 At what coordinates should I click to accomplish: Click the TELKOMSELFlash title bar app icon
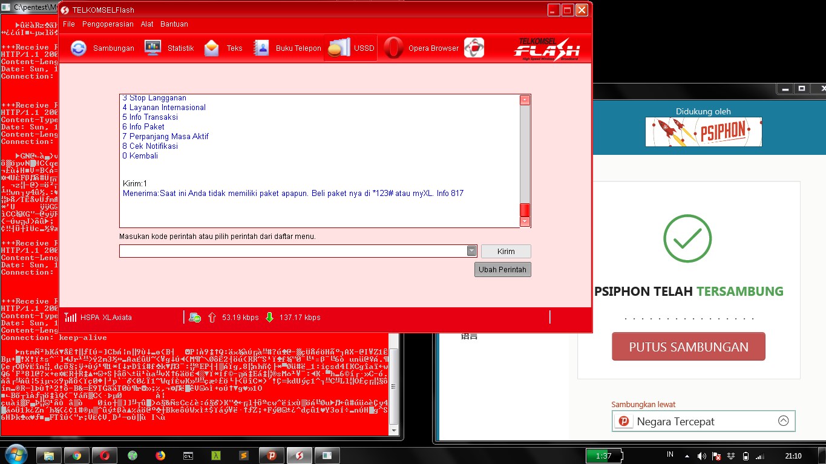click(x=65, y=10)
